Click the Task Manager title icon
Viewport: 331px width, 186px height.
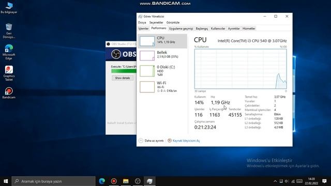point(140,17)
